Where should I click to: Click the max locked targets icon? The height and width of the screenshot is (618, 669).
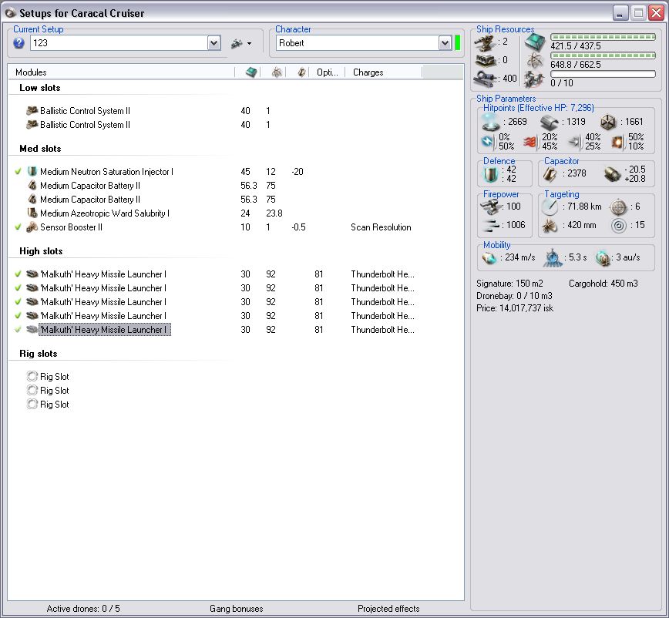pyautogui.click(x=619, y=207)
